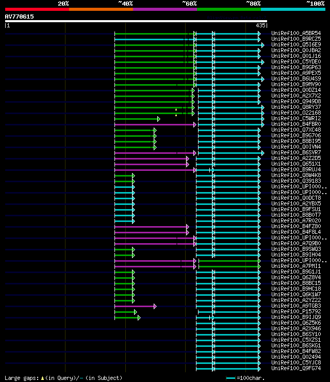Click the green alignment bar in C5WRI2 row
Image resolution: width=330 pixels, height=382 pixels.
[137, 119]
